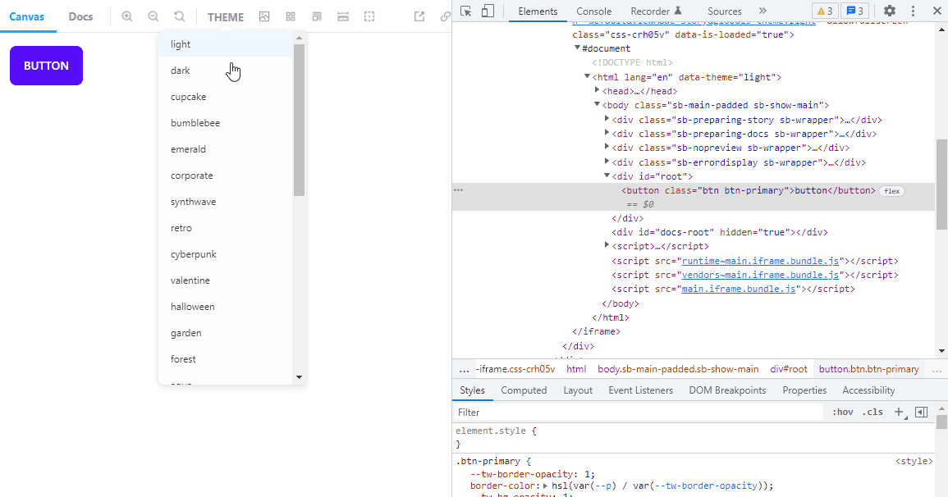Select the cupcake theme option
948x497 pixels.
click(x=226, y=97)
